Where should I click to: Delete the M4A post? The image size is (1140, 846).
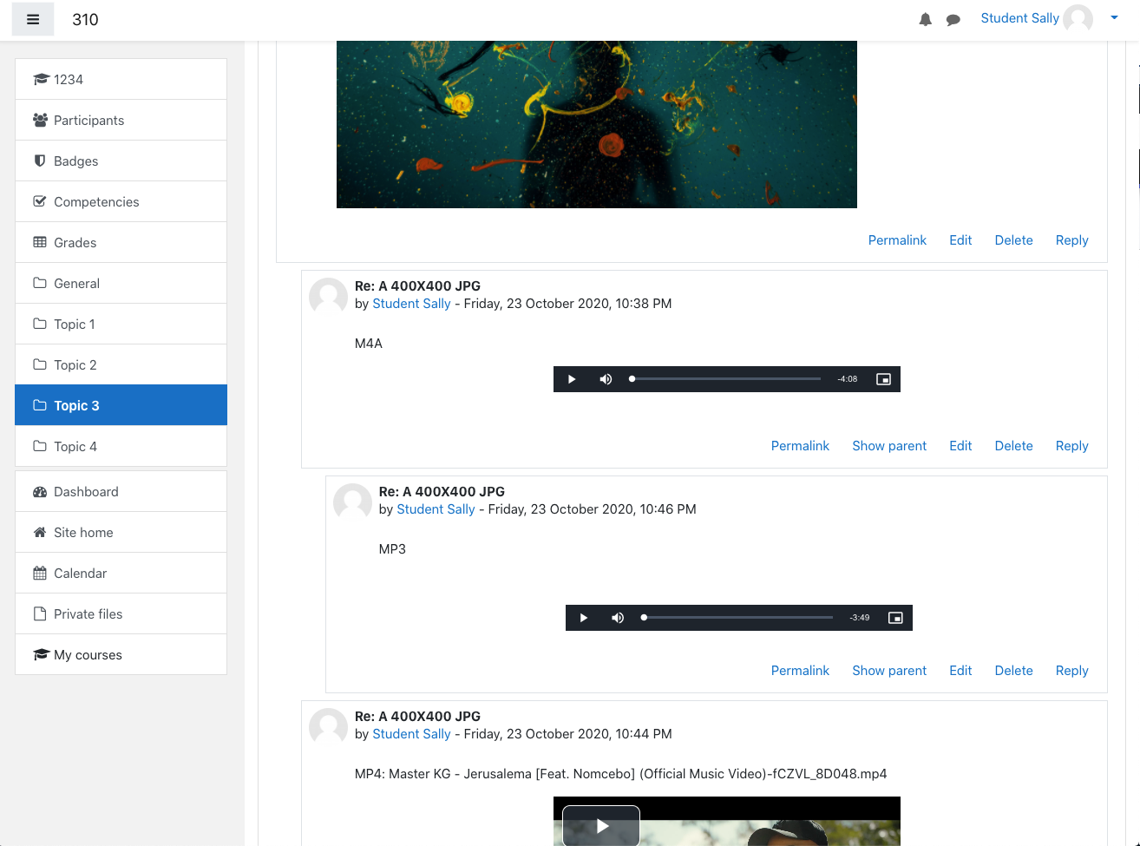(x=1013, y=446)
